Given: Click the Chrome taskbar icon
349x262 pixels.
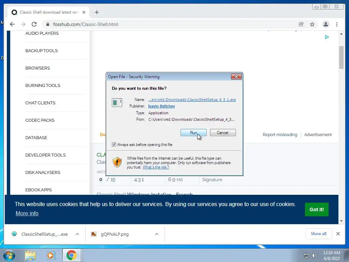Looking at the screenshot, I should click(x=72, y=255).
